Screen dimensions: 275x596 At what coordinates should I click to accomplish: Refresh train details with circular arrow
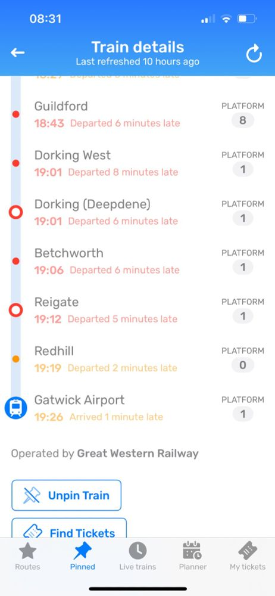[x=254, y=53]
